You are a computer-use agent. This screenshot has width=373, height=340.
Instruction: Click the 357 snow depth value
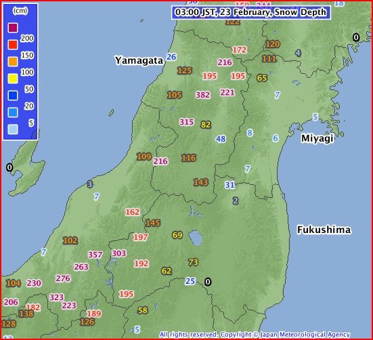point(95,255)
